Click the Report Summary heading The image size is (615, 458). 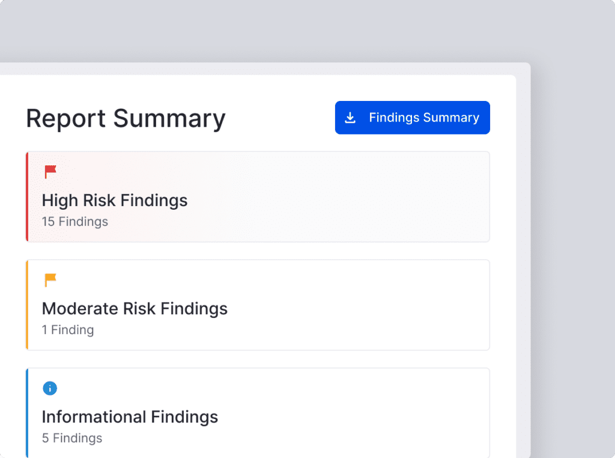(x=126, y=118)
